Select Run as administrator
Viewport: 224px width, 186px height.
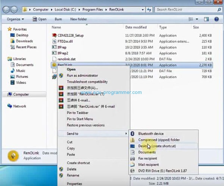point(82,75)
